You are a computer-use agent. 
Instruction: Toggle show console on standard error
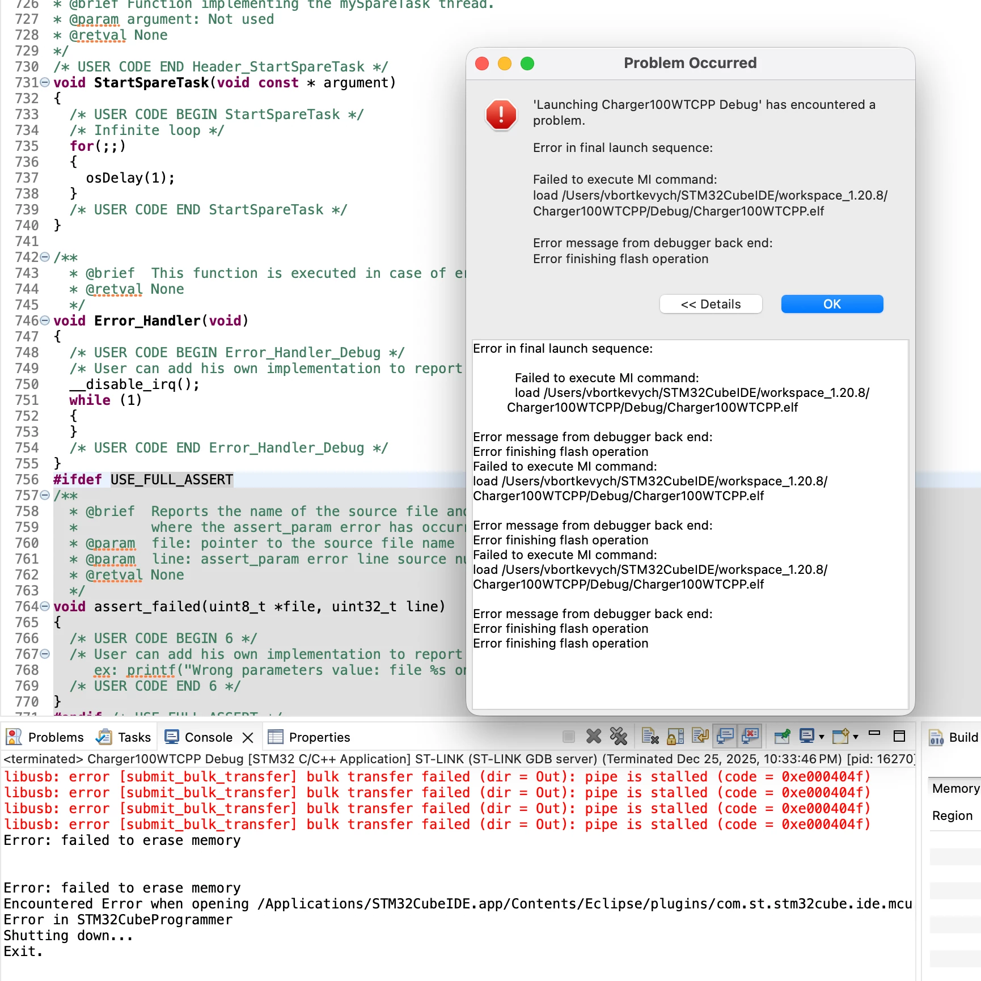point(750,737)
